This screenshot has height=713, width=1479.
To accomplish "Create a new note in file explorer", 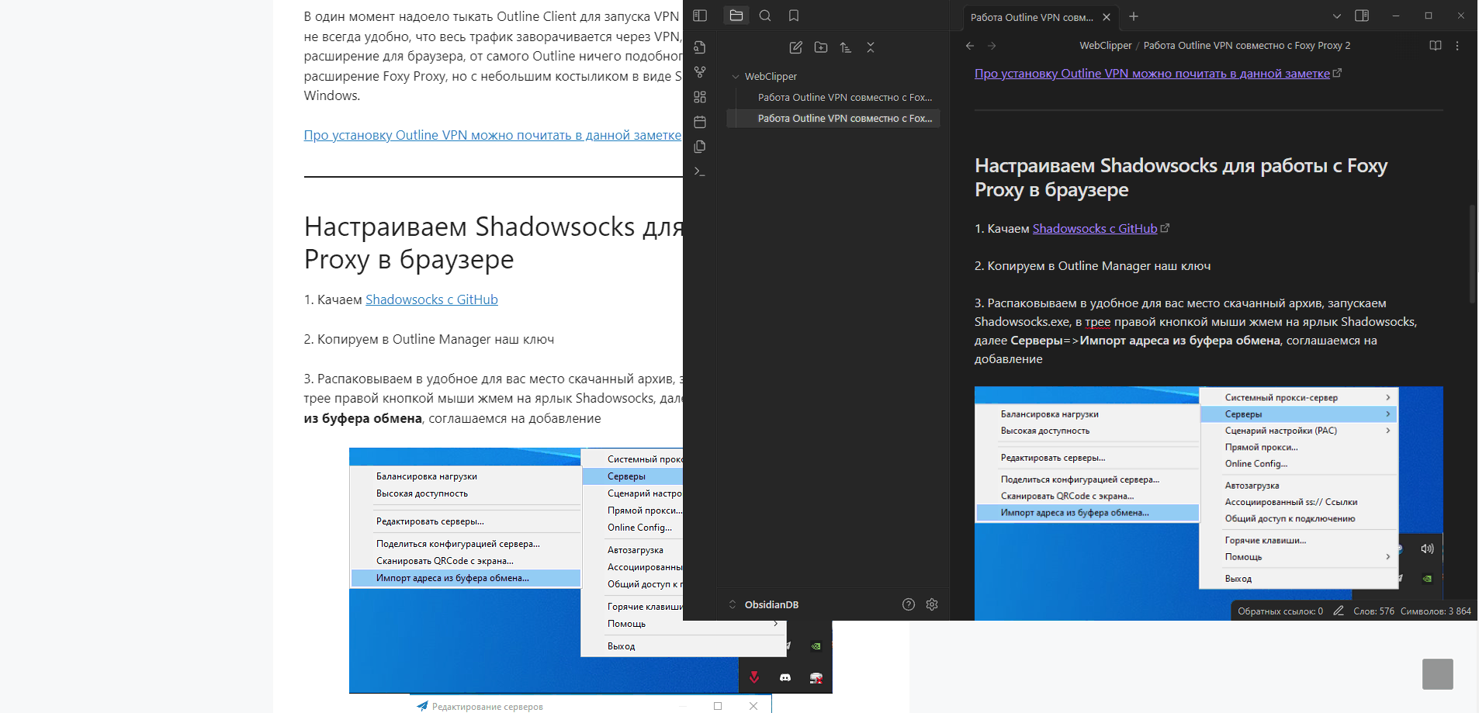I will [x=796, y=47].
